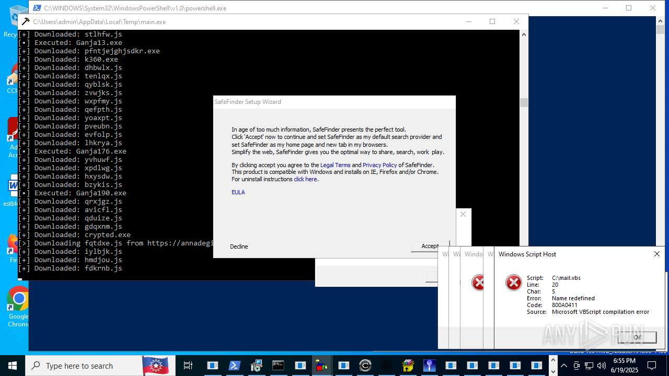Open the SafeFinder Privacy Policy link
This screenshot has width=669, height=376.
coord(379,165)
